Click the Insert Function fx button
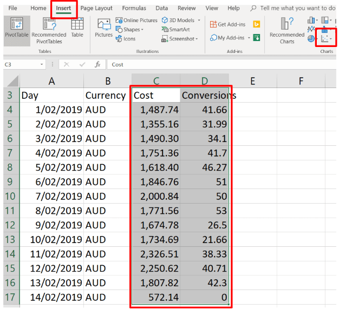339x310 pixels. pyautogui.click(x=97, y=64)
